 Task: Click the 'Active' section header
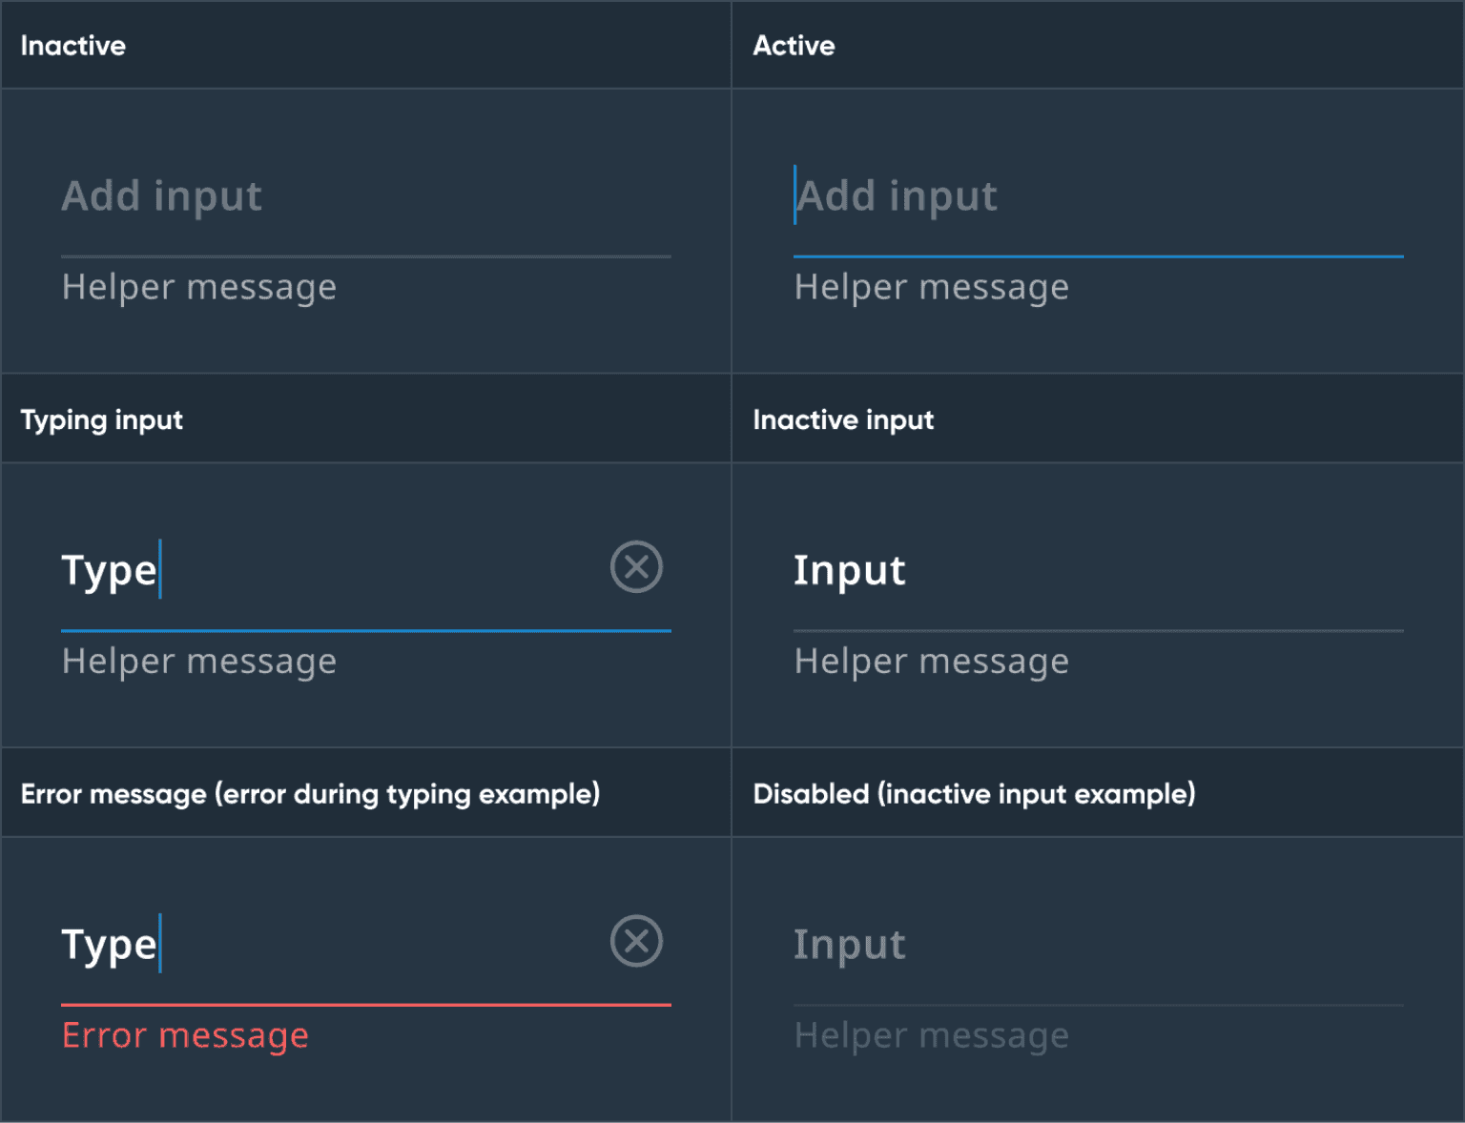click(x=794, y=46)
